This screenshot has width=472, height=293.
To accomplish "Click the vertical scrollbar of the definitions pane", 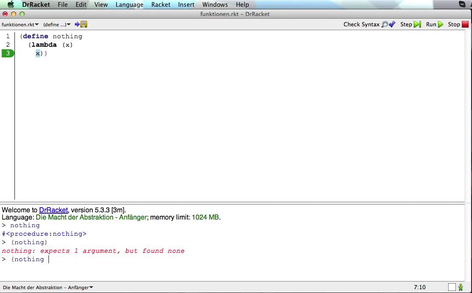I will click(468, 116).
